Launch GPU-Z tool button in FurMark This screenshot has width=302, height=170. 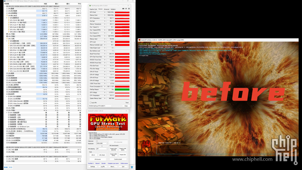pos(93,155)
